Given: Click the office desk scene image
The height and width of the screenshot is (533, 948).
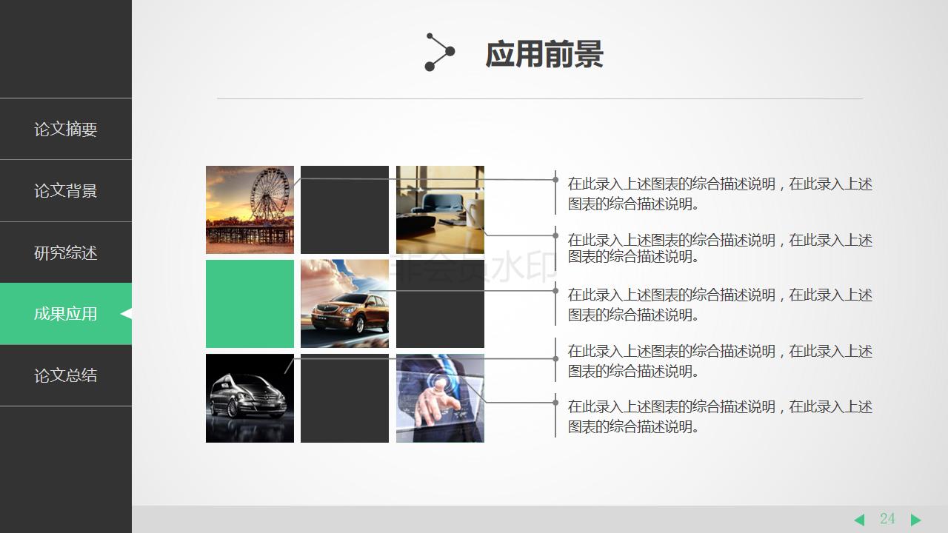Looking at the screenshot, I should click(x=440, y=209).
